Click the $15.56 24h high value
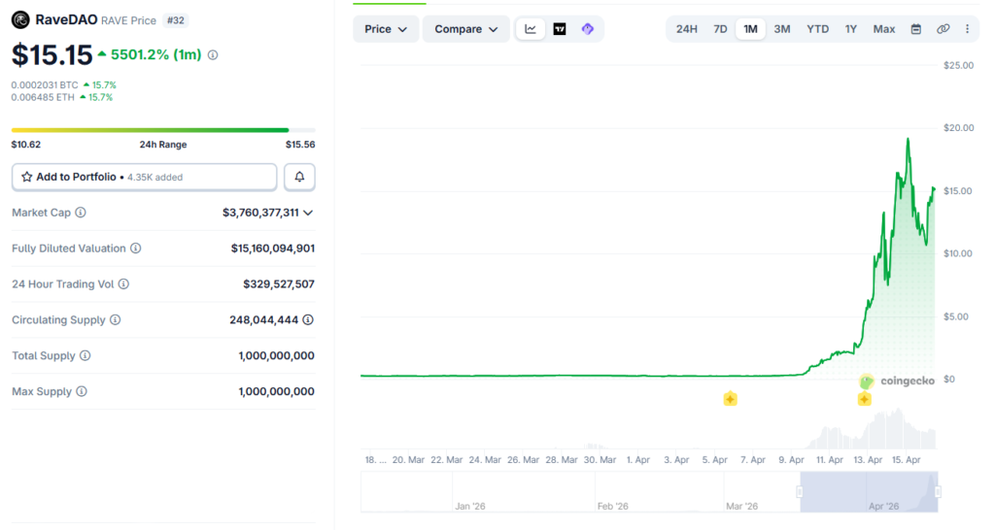The height and width of the screenshot is (530, 995). 300,145
